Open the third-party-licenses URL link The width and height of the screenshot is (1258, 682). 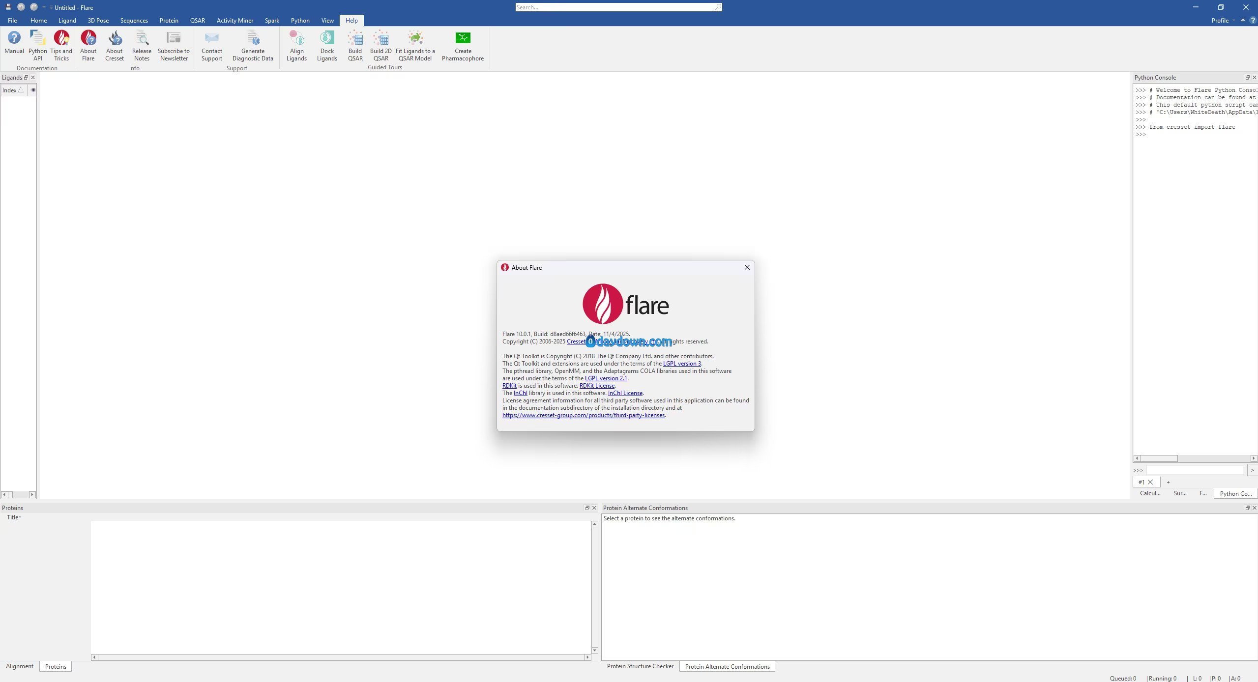584,415
